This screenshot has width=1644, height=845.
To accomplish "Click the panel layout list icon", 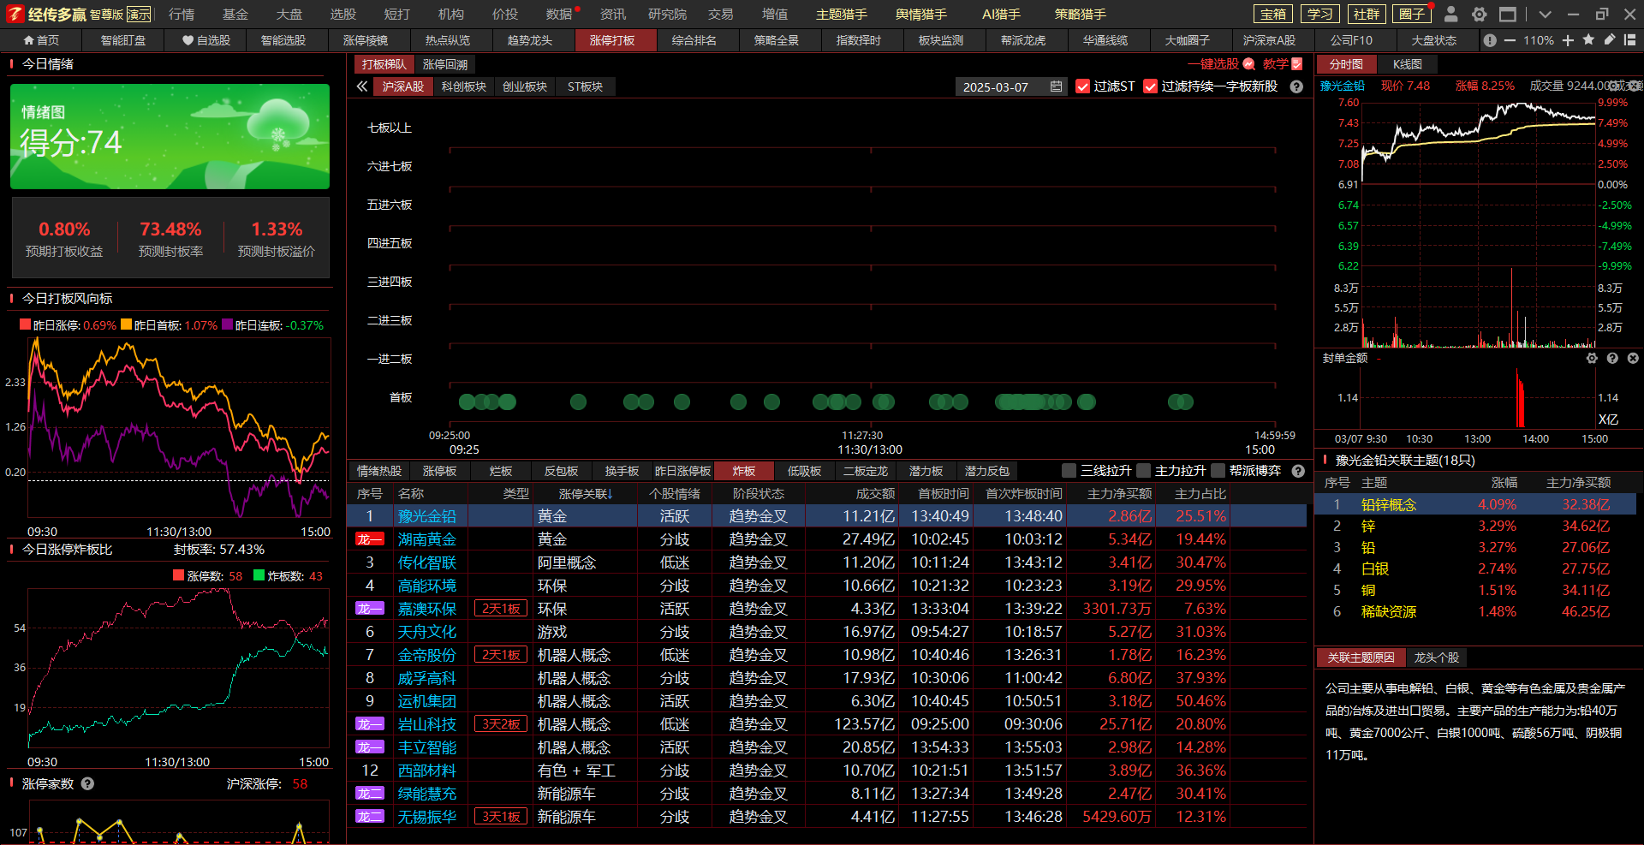I will coord(1629,39).
